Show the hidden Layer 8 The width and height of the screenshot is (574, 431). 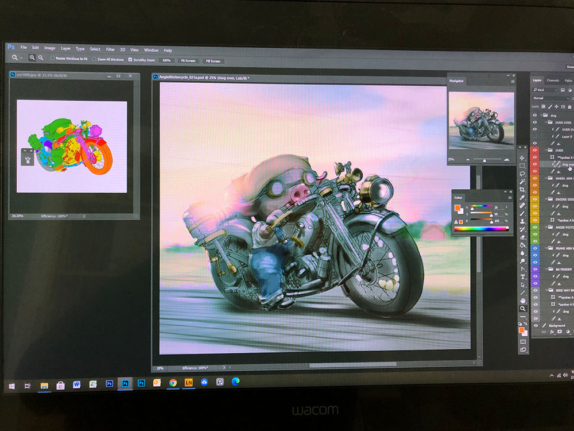pos(535,137)
